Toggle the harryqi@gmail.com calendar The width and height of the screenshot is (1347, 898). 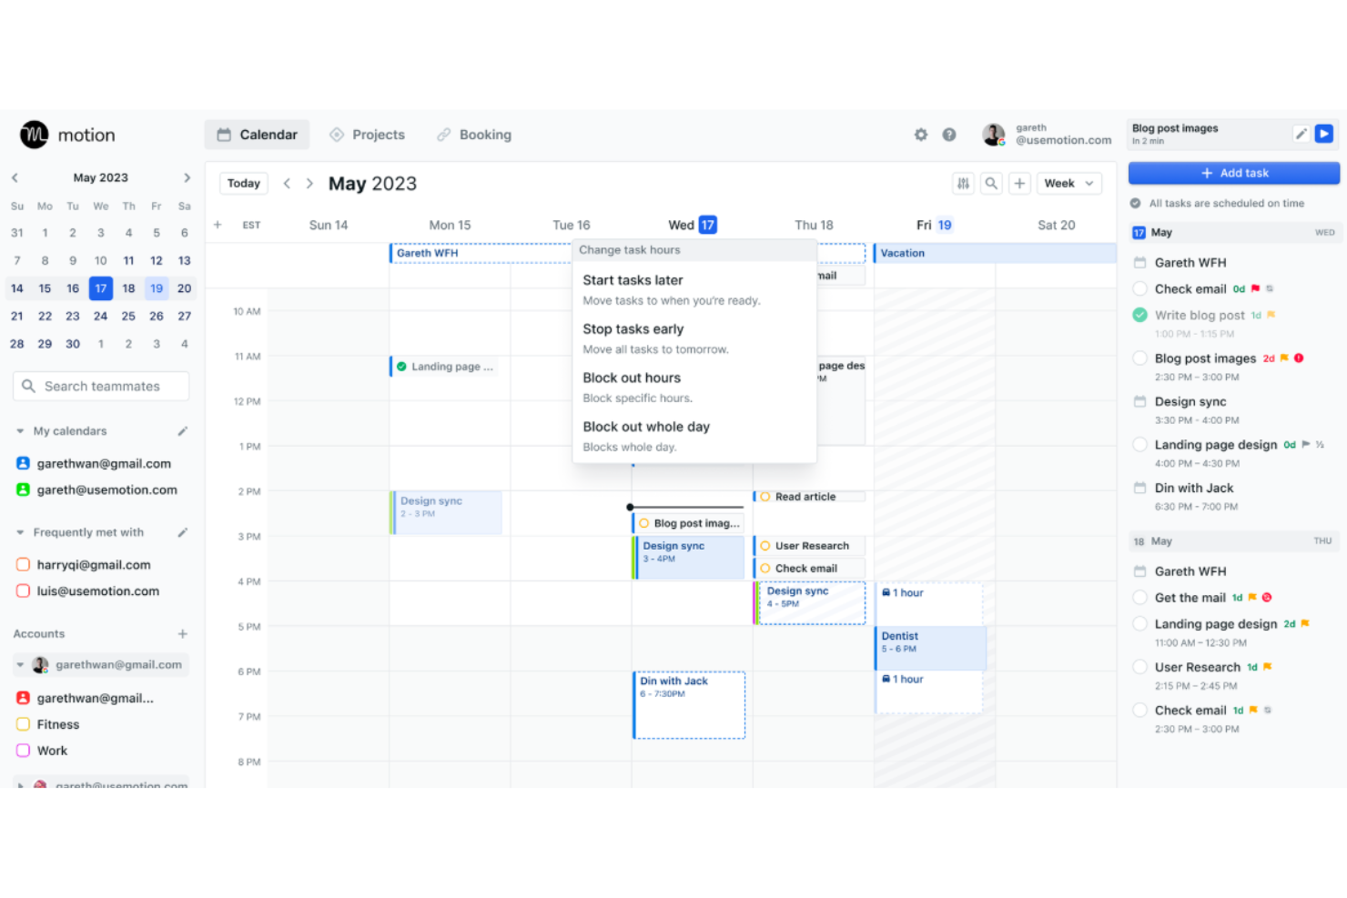(23, 564)
